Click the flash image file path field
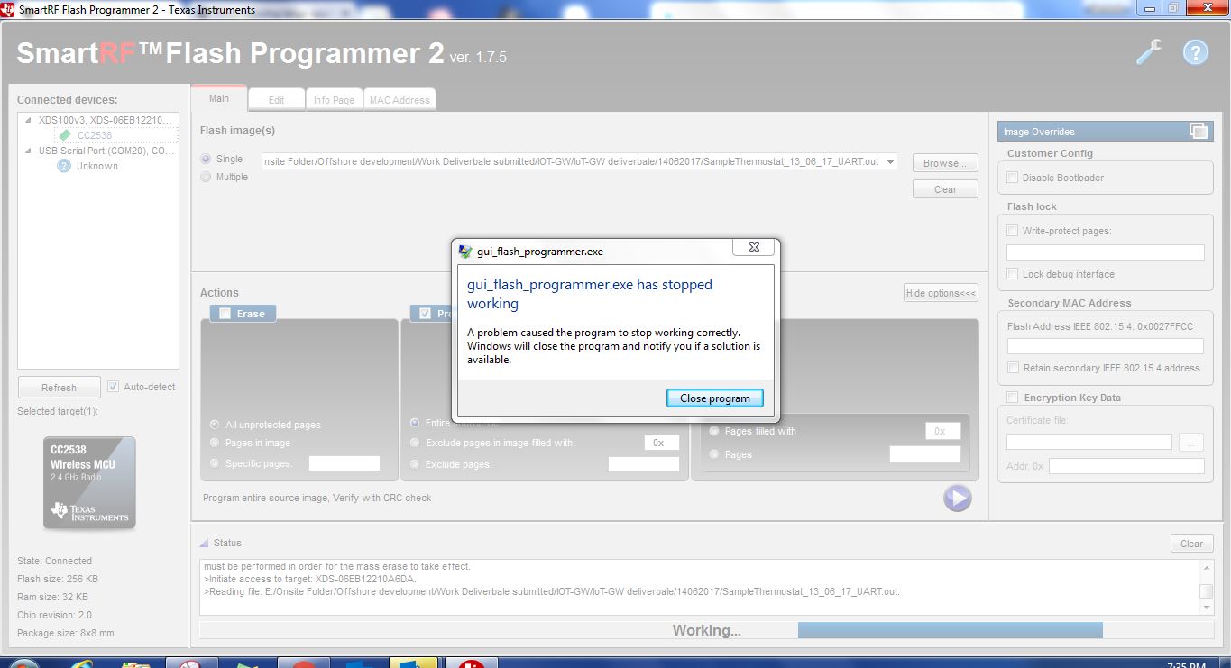The width and height of the screenshot is (1231, 668). coord(579,162)
